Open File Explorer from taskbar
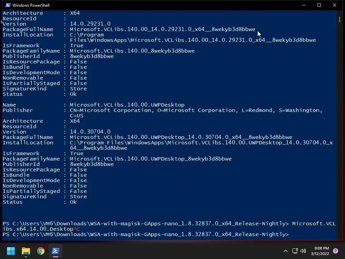The width and height of the screenshot is (345, 259). click(26, 251)
